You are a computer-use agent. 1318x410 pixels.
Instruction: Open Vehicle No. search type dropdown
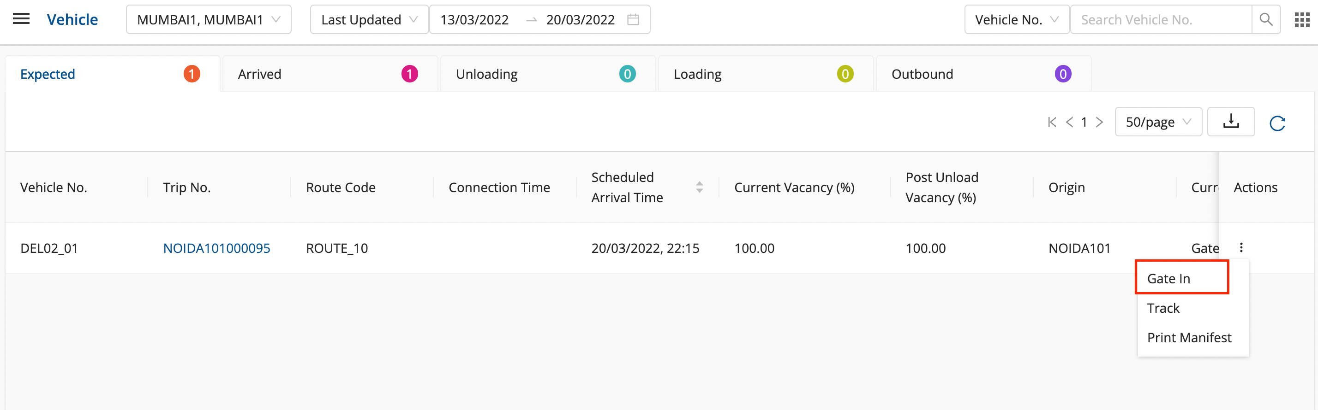(x=1016, y=19)
